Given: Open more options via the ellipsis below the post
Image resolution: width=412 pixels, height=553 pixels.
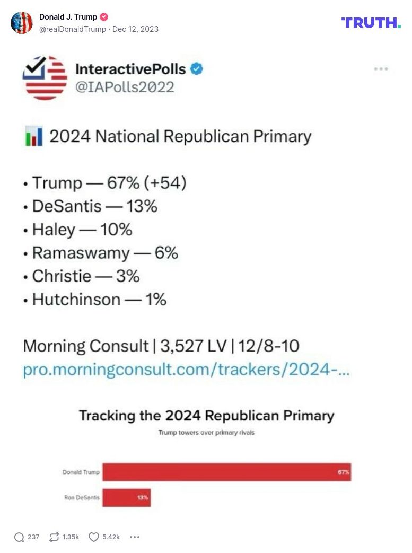Looking at the screenshot, I should [134, 537].
